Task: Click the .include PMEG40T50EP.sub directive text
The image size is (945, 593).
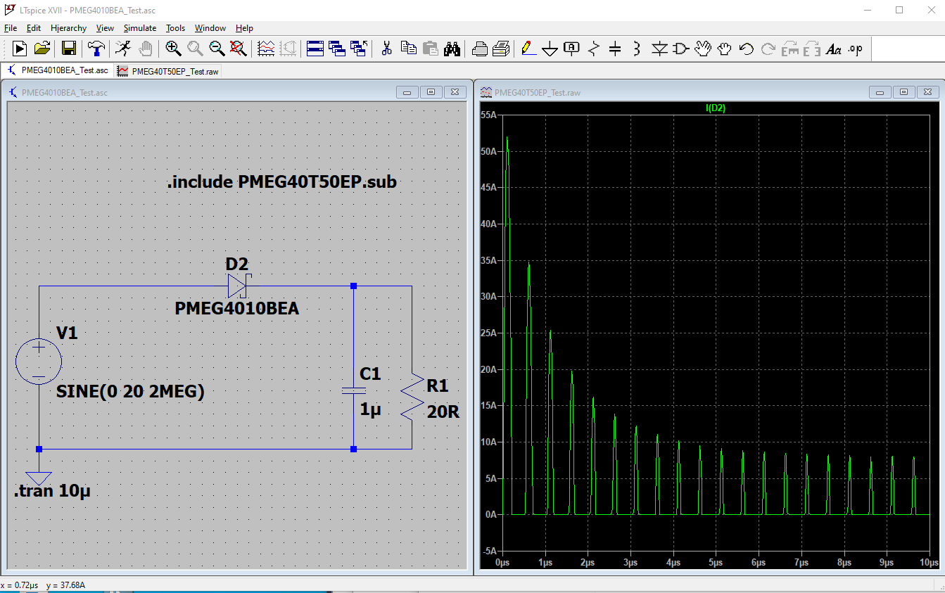Action: click(x=281, y=182)
